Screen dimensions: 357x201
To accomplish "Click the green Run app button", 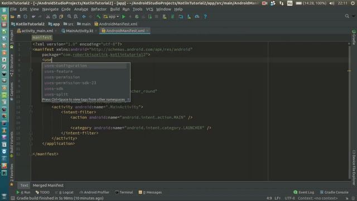I will [124, 17].
